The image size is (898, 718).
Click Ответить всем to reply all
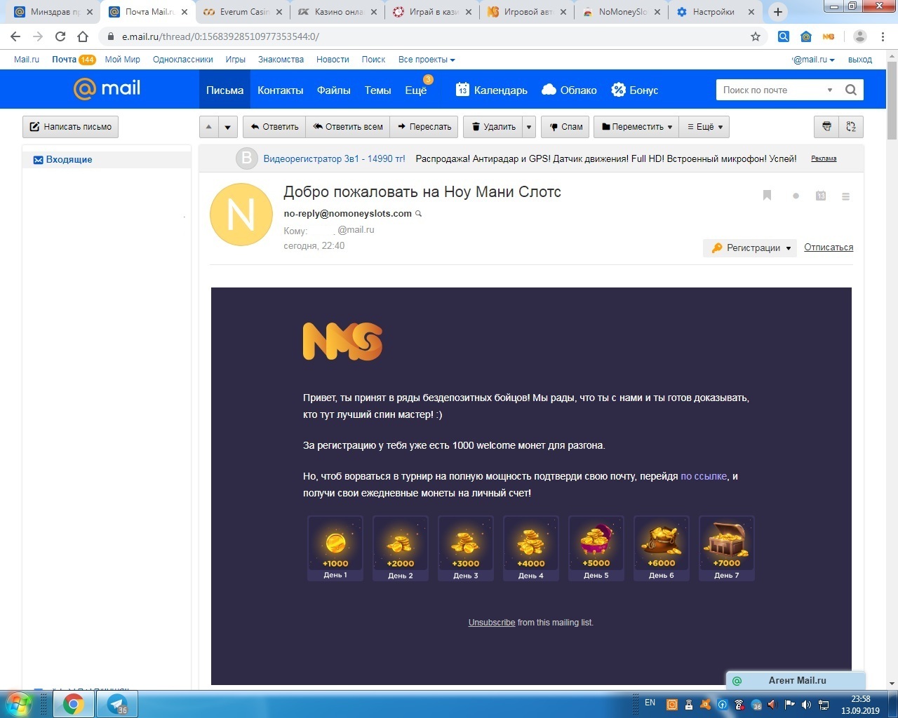tap(348, 127)
